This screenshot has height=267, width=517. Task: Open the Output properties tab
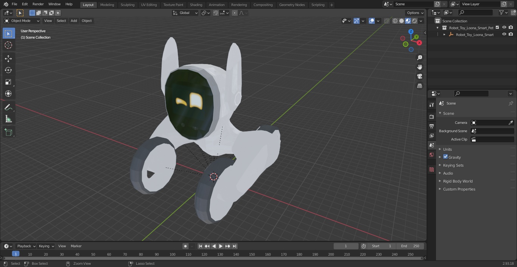pos(431,126)
